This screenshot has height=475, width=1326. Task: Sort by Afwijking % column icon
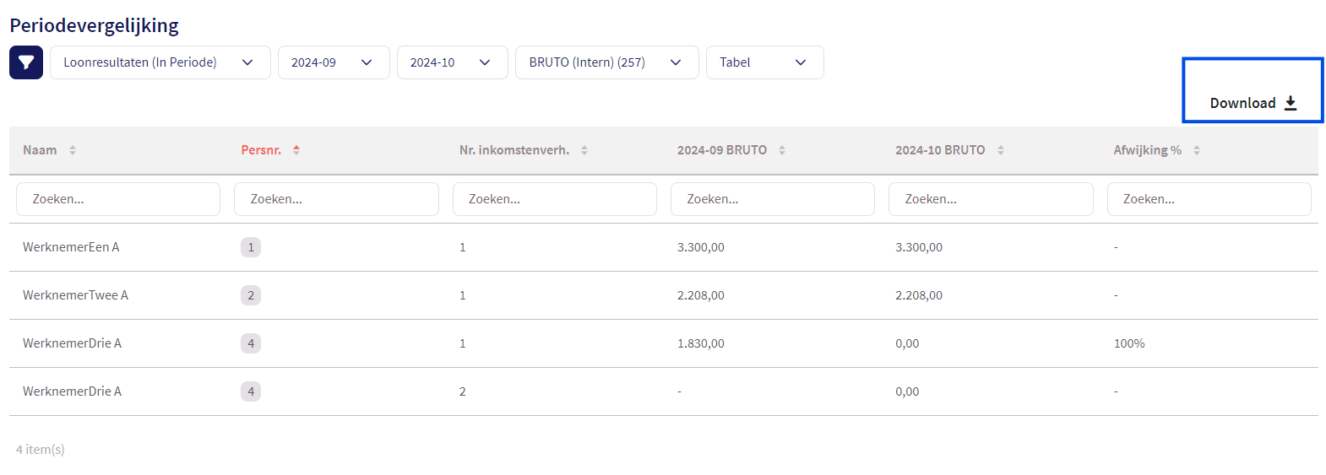coord(1197,150)
